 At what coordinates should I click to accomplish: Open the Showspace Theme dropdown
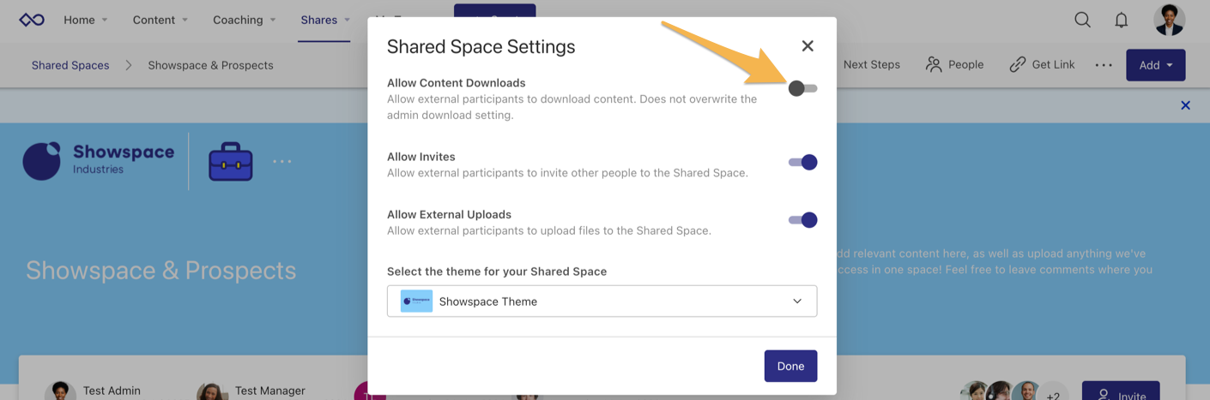(x=602, y=301)
